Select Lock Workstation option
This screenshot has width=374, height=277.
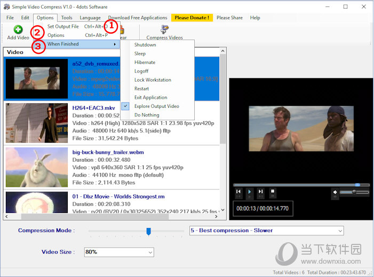[x=153, y=80]
